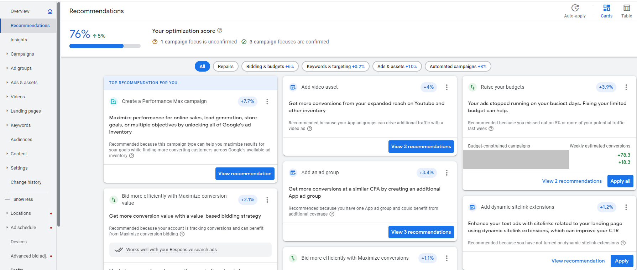This screenshot has width=637, height=270.
Task: Expand the Keywords sidebar section
Action: [x=21, y=125]
